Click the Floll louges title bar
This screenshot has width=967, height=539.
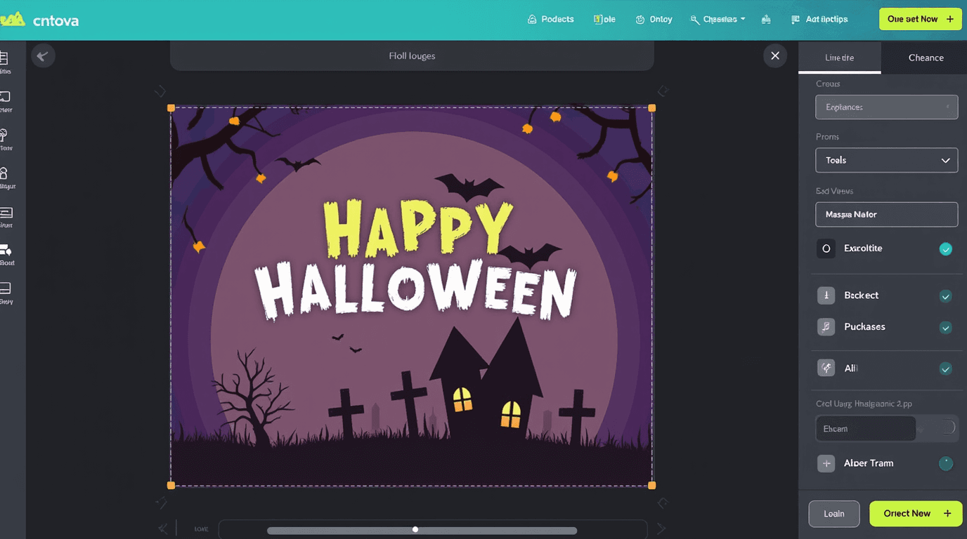412,55
